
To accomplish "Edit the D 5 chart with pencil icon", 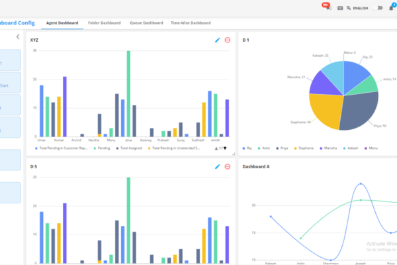I will (218, 166).
